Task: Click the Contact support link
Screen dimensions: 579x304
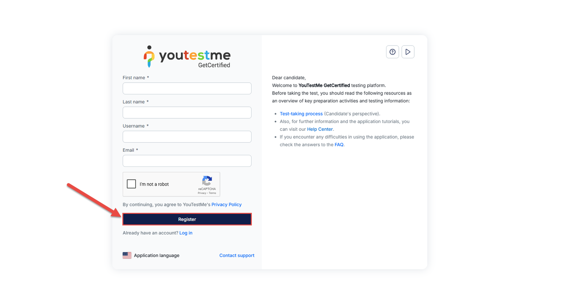Action: pos(237,256)
